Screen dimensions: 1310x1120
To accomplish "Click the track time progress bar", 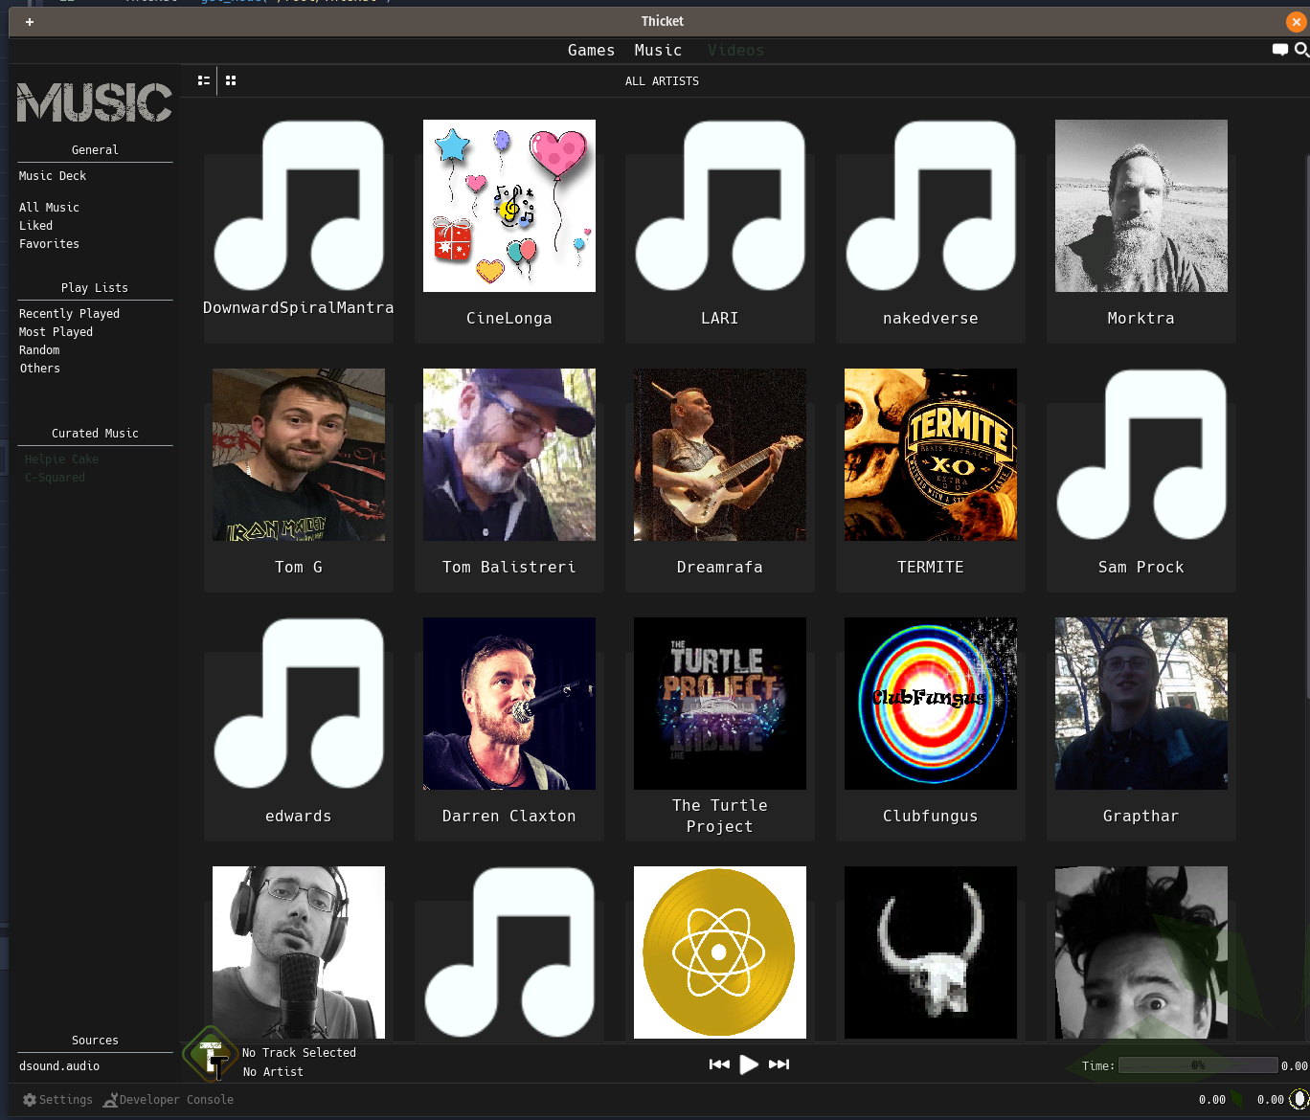I will [x=1197, y=1065].
